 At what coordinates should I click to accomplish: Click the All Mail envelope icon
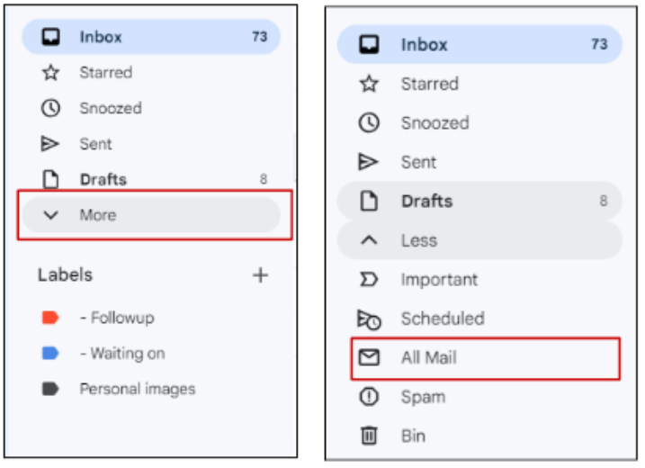click(369, 357)
